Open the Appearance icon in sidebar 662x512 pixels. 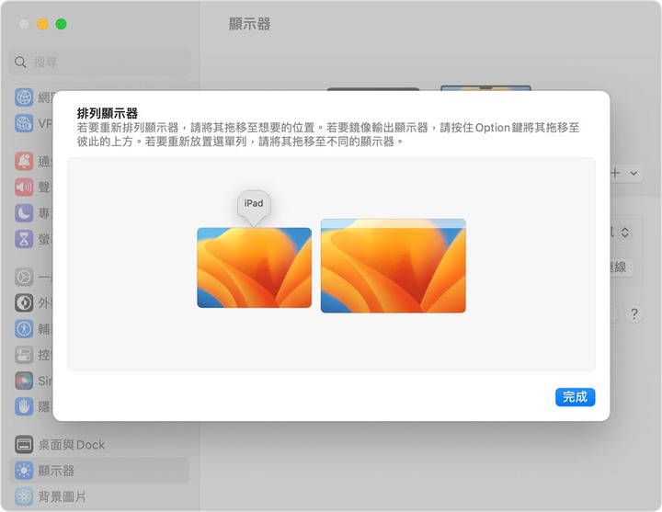[24, 302]
